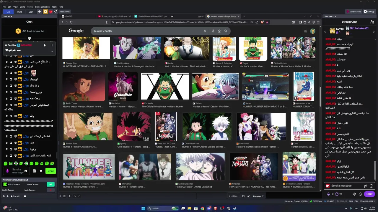
Task: Show next Twitch gift leaderboard arrow
Action: click(x=374, y=32)
